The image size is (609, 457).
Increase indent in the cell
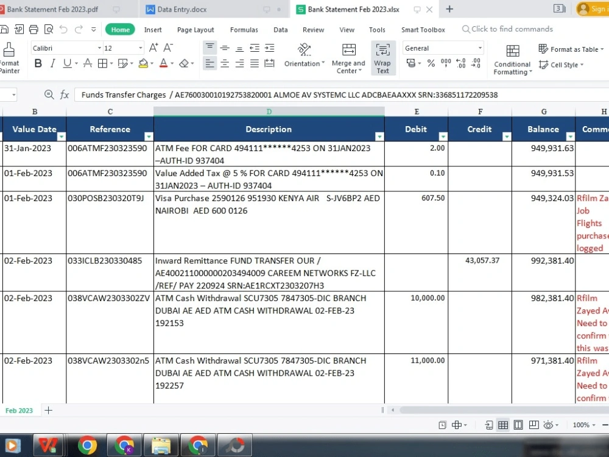coord(270,48)
